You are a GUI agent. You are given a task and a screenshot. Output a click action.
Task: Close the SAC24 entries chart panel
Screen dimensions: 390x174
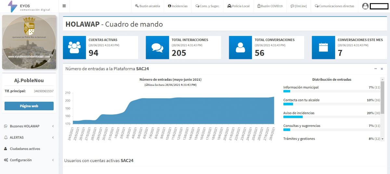[382, 69]
